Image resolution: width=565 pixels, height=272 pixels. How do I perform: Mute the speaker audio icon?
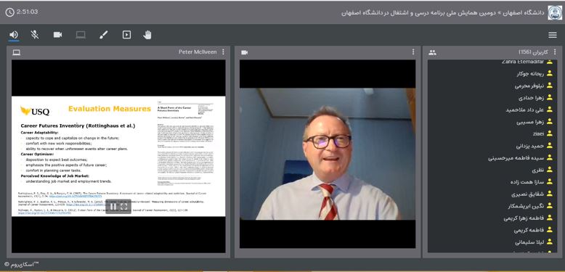(14, 35)
